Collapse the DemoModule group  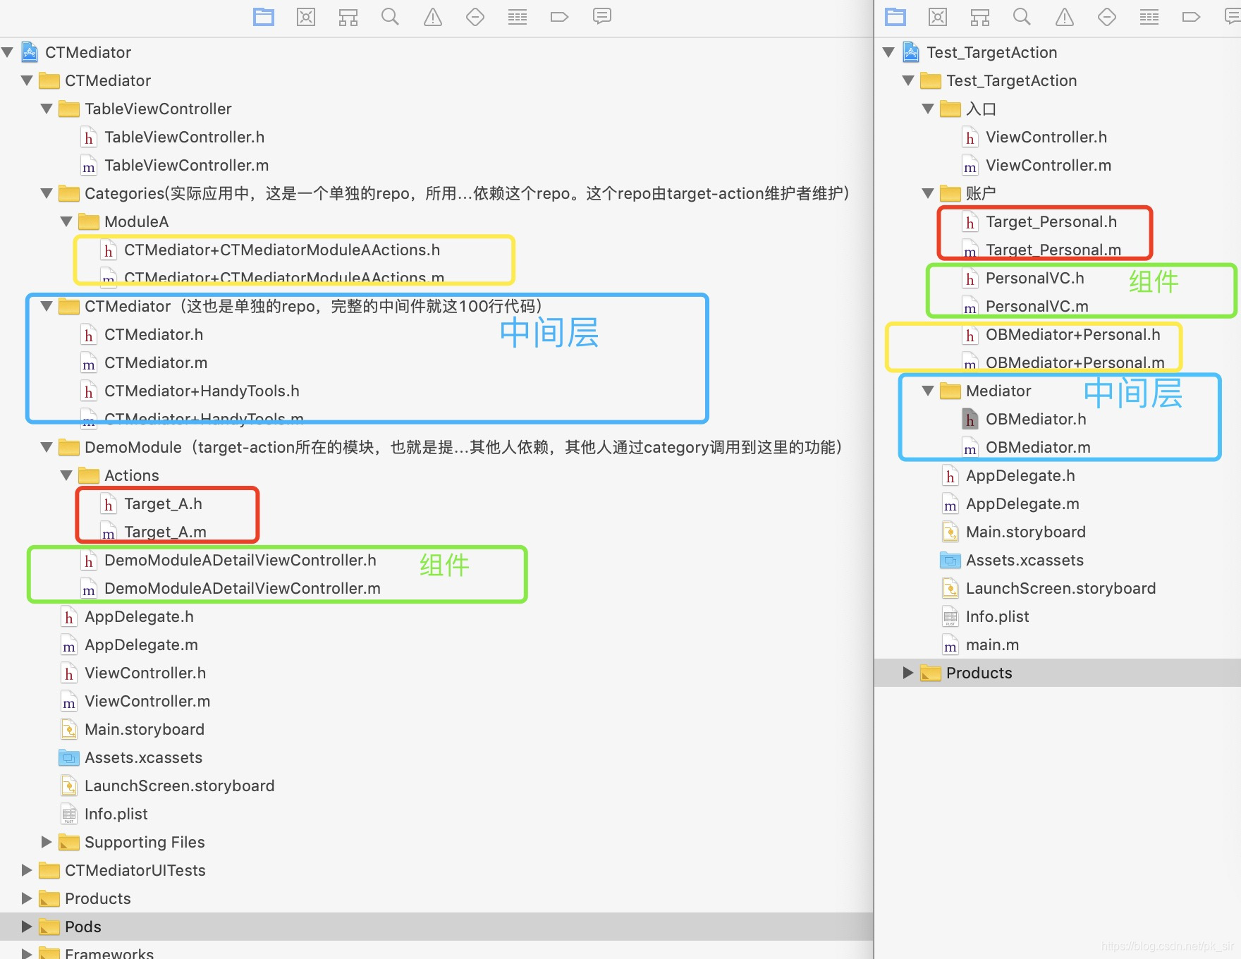[x=47, y=447]
